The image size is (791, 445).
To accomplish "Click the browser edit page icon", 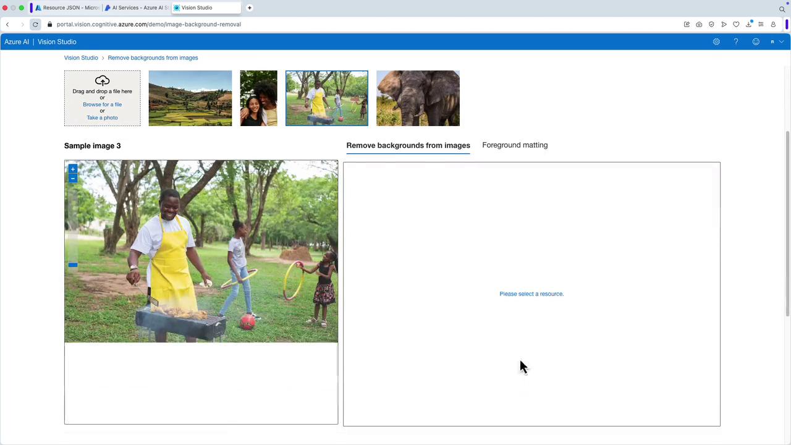I will click(x=687, y=25).
